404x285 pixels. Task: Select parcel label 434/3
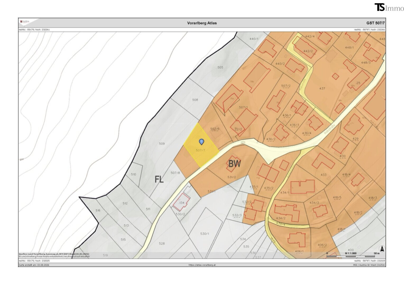[314, 202]
